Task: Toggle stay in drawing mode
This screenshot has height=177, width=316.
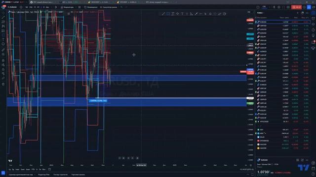Action: click(x=3, y=65)
